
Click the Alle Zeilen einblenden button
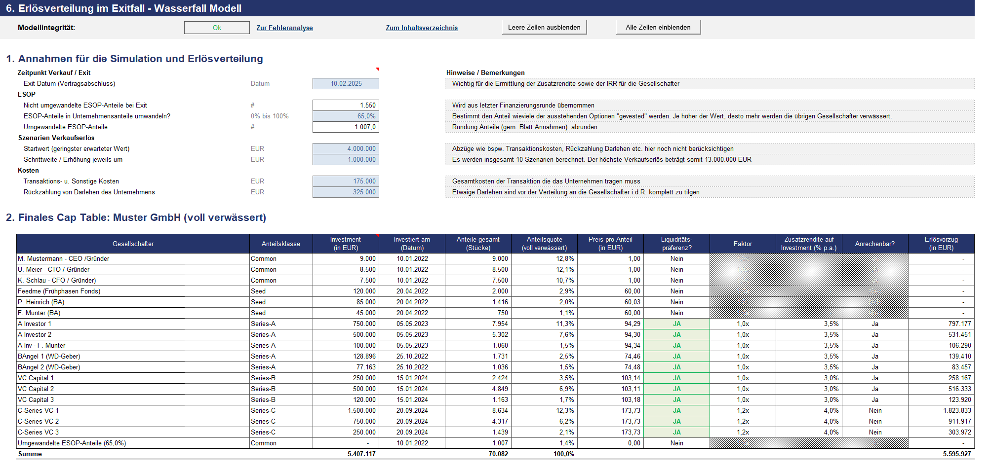pyautogui.click(x=658, y=27)
